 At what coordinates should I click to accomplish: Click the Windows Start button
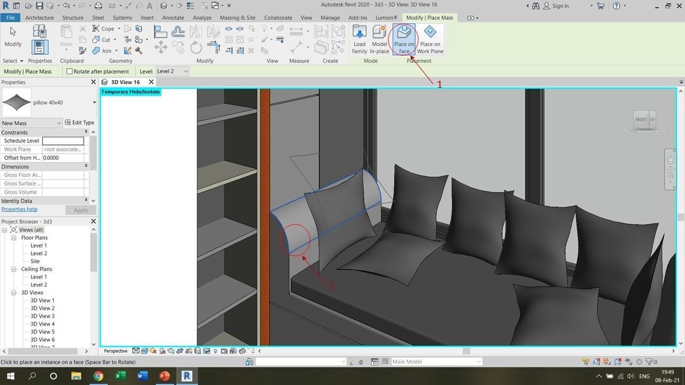(x=10, y=376)
